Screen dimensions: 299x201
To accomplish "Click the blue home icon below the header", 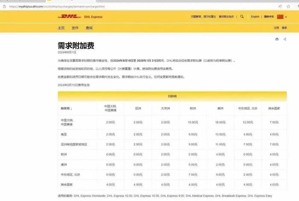I will tap(277, 39).
